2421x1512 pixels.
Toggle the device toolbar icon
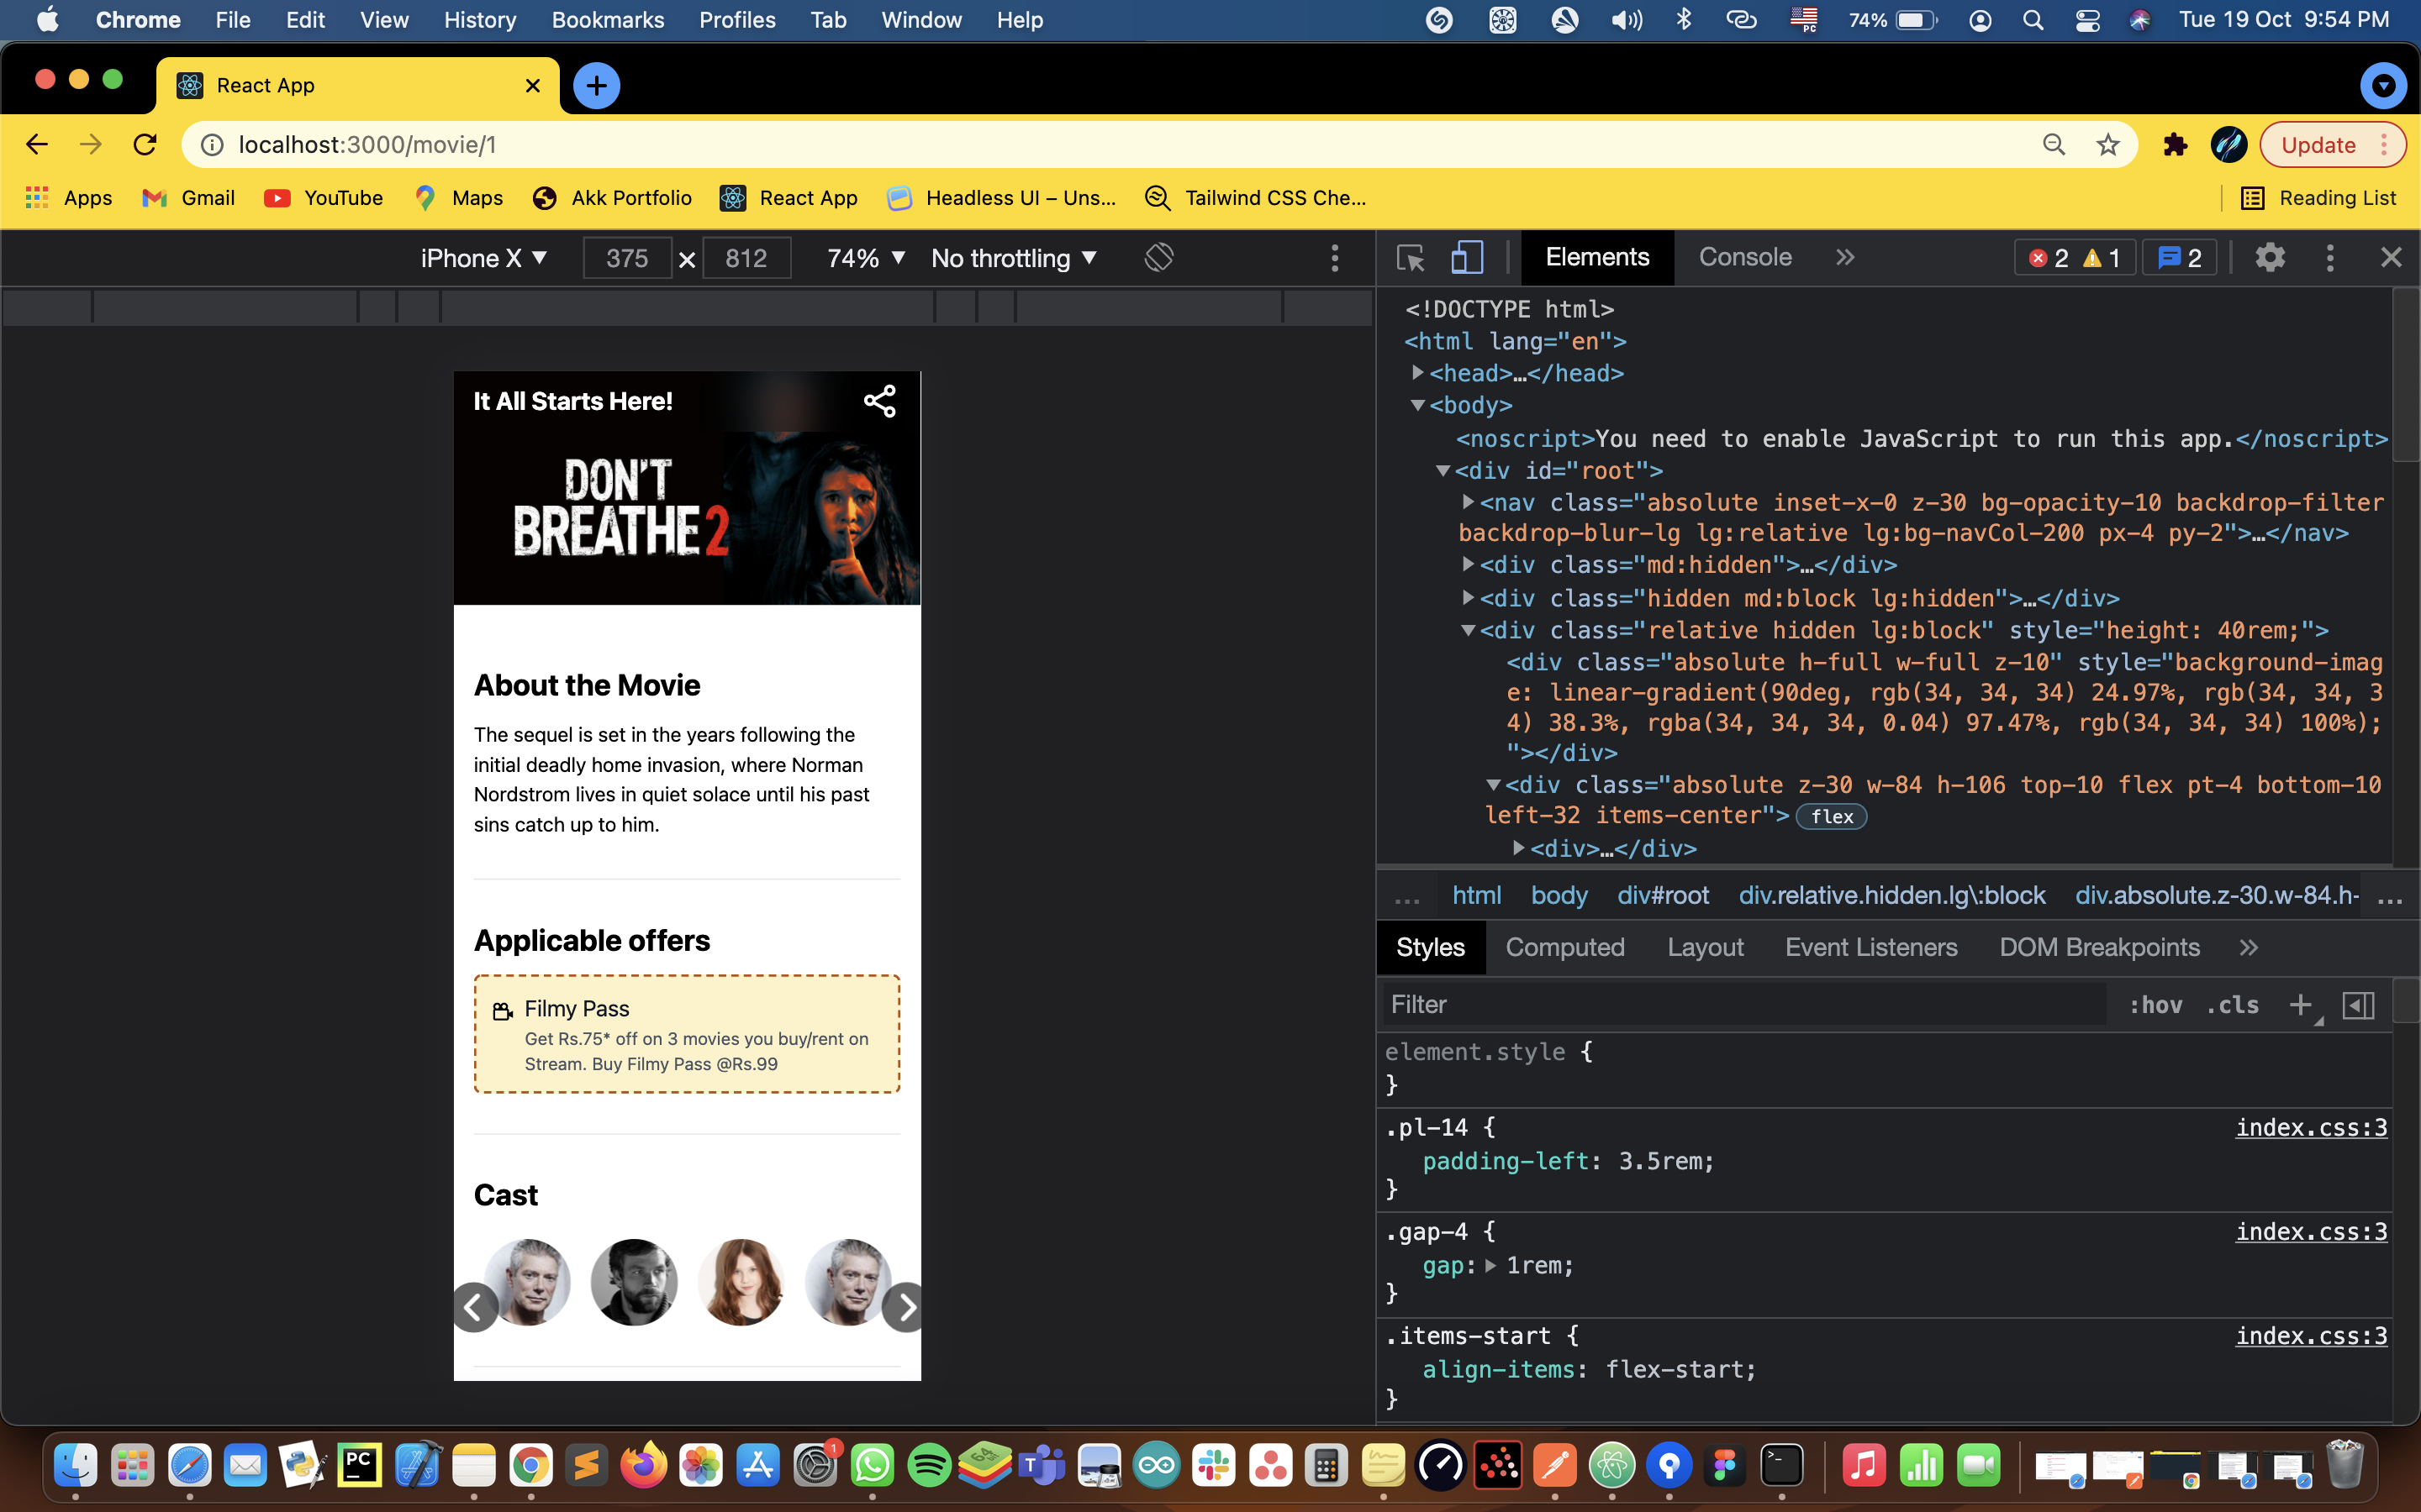pos(1467,257)
